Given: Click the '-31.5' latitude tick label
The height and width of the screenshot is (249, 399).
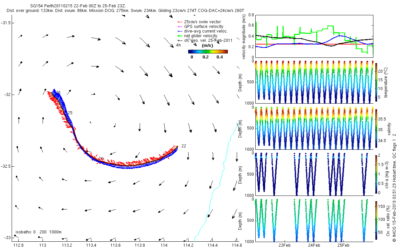Looking at the screenshot, I should (6, 23).
